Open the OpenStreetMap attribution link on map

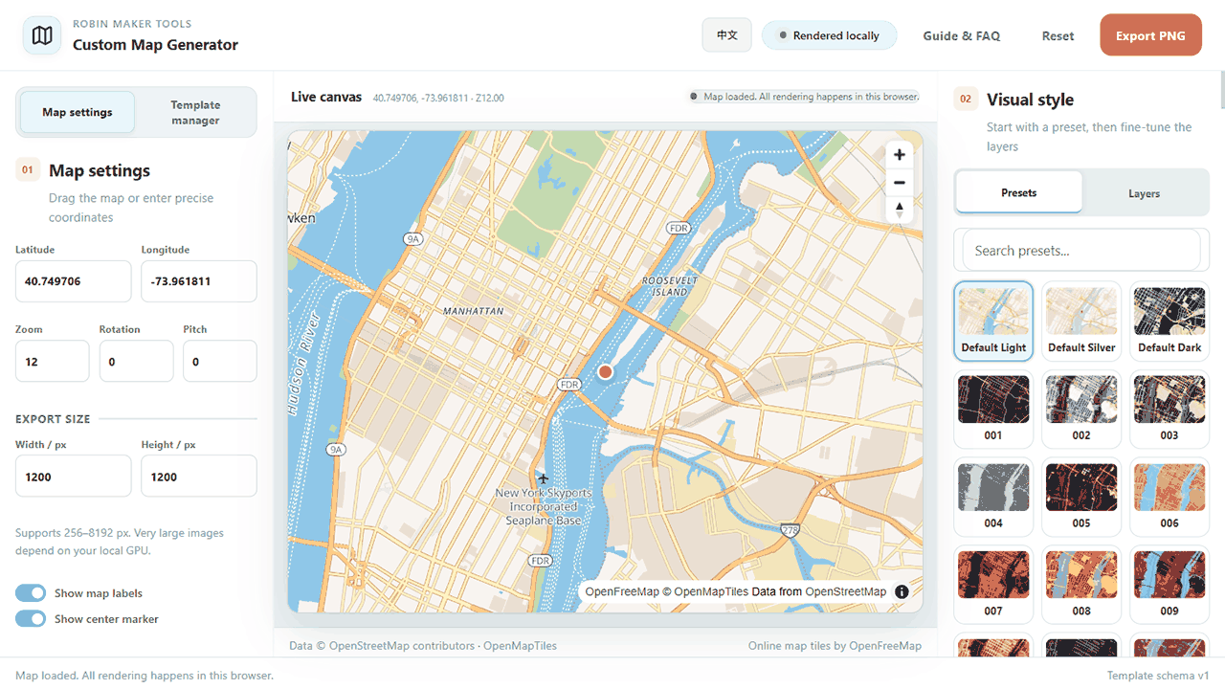point(846,591)
